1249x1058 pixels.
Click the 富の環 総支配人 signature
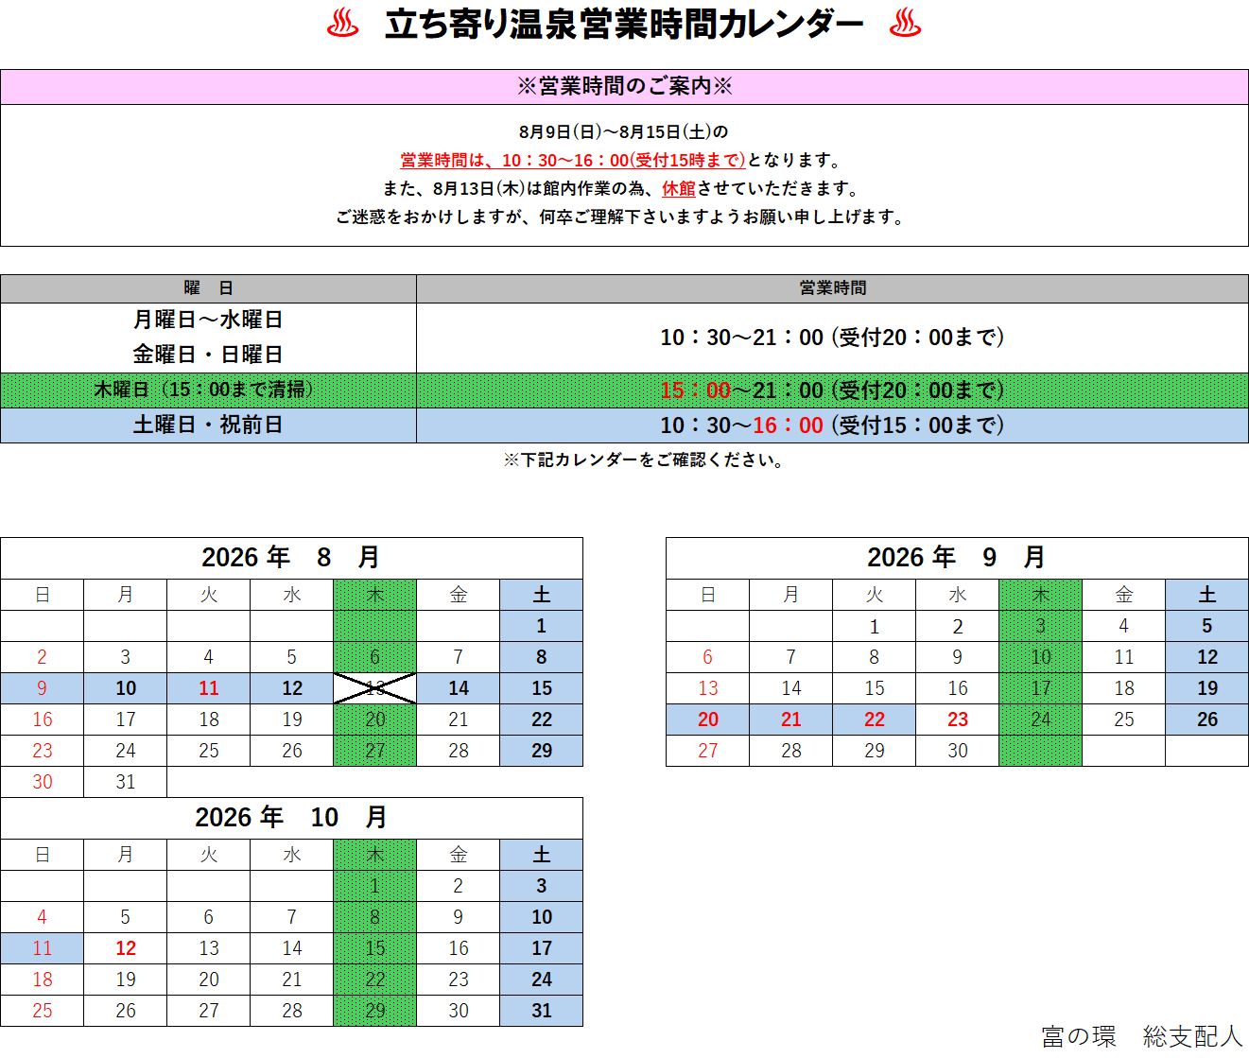[x=1141, y=1036]
